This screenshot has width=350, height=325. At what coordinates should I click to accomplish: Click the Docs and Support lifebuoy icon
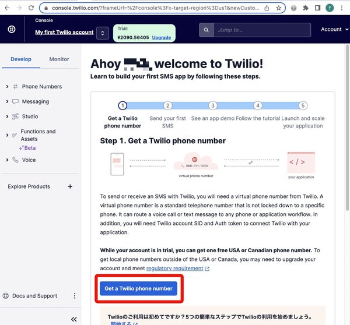click(6, 296)
